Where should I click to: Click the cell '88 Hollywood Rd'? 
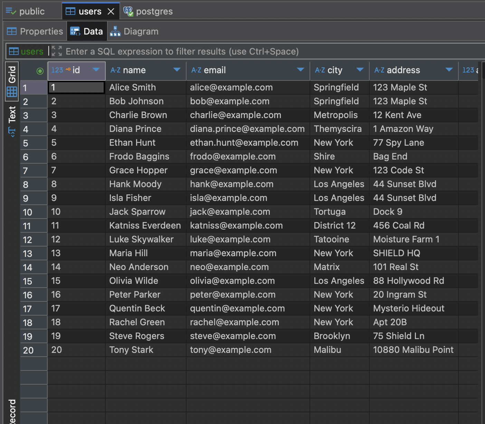(414, 281)
